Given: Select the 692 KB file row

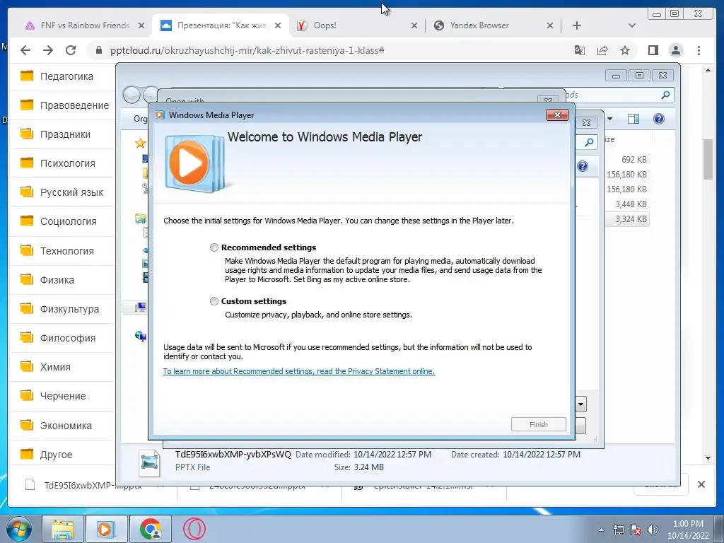Looking at the screenshot, I should 633,160.
